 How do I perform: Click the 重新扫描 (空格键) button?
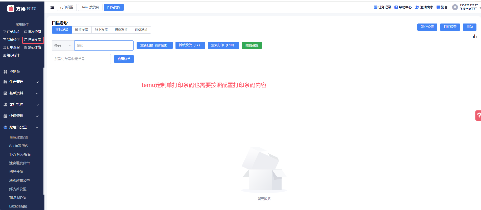click(x=155, y=45)
